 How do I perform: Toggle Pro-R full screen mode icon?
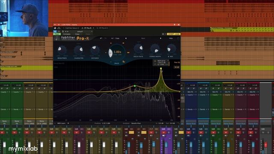(178, 38)
